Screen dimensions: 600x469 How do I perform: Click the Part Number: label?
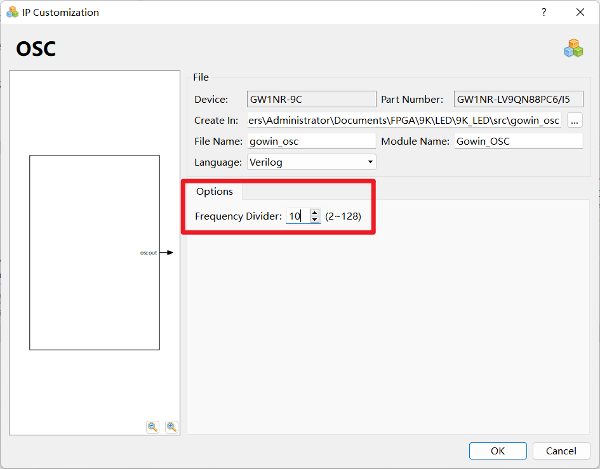(412, 100)
